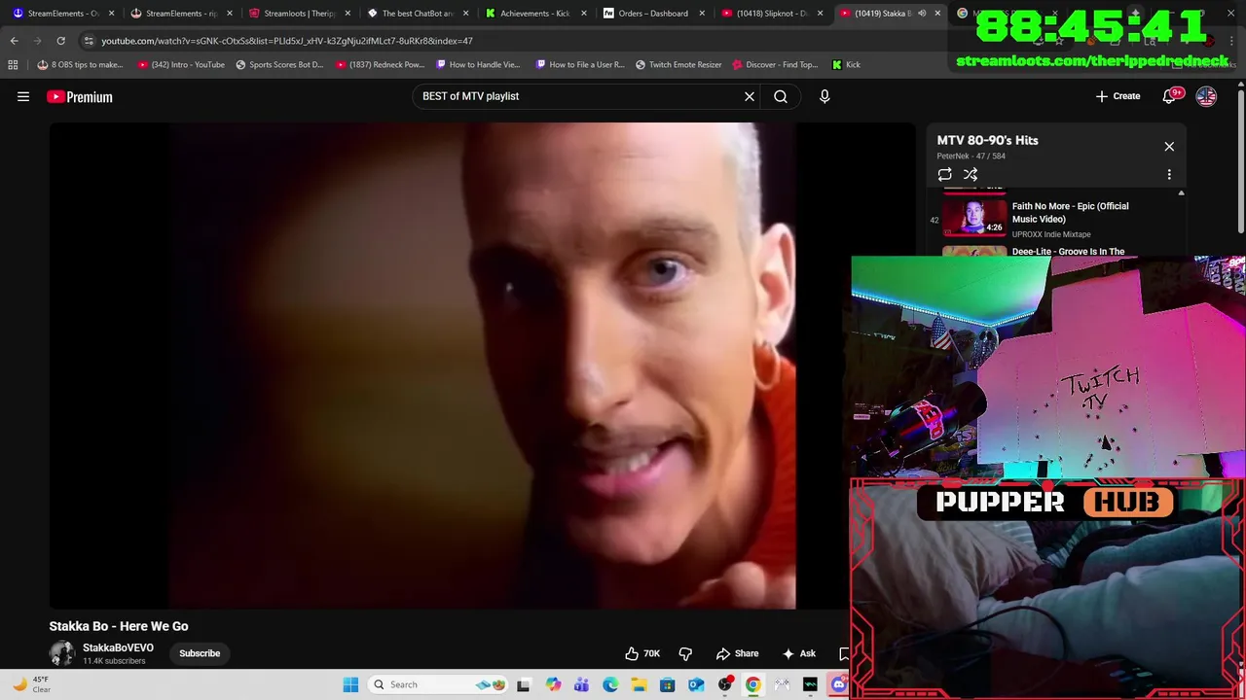This screenshot has width=1246, height=700.
Task: Open the Kick bookmark
Action: pyautogui.click(x=846, y=64)
